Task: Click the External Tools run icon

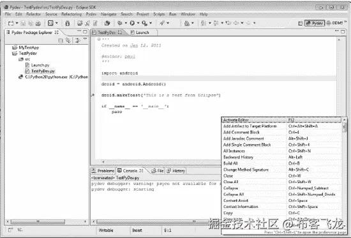Action: [145, 23]
